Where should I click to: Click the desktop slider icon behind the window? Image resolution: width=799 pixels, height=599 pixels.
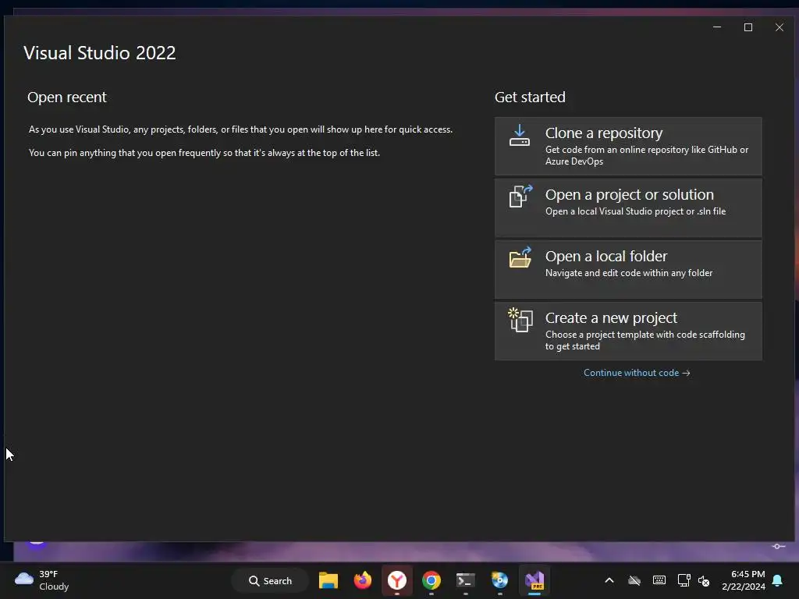(x=778, y=546)
